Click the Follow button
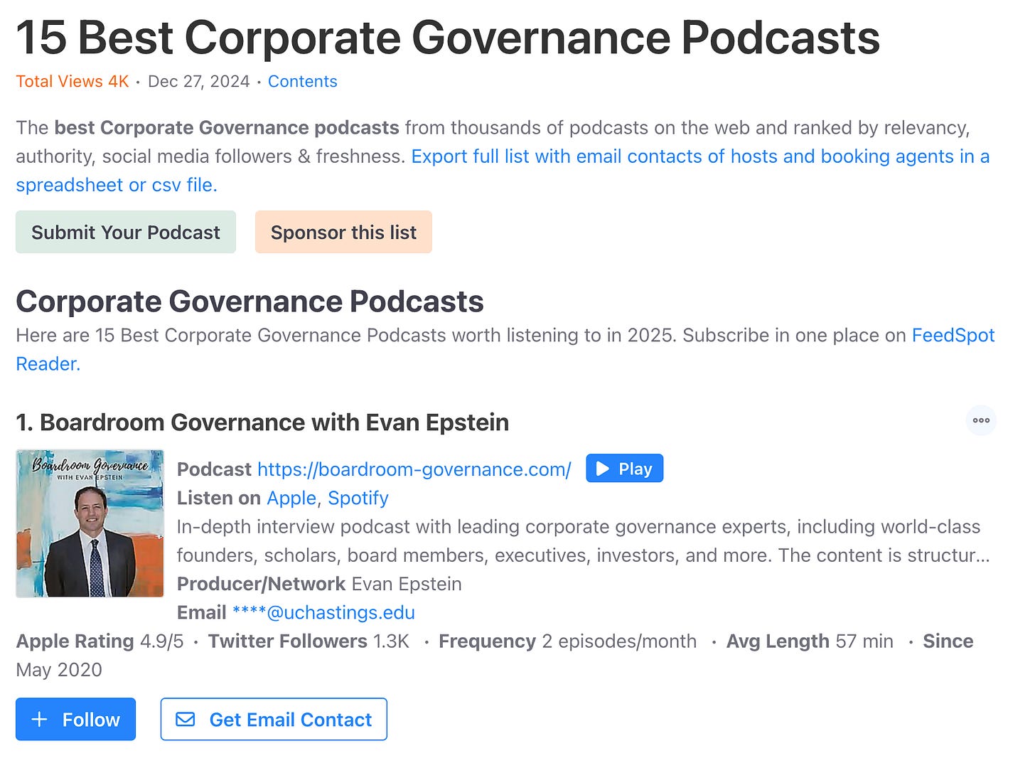 coord(75,720)
